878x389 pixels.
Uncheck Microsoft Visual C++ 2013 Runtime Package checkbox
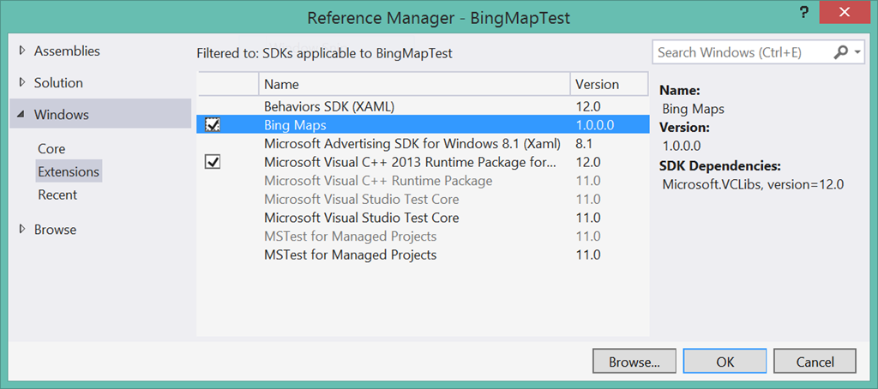pyautogui.click(x=213, y=162)
